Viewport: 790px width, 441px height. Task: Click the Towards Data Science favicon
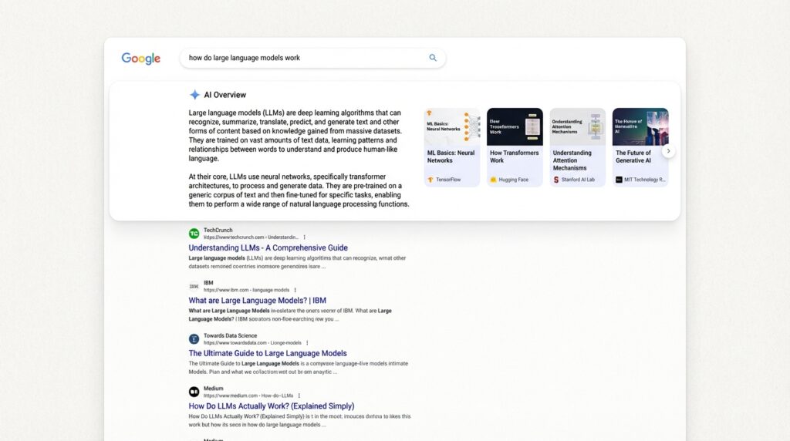(x=194, y=339)
